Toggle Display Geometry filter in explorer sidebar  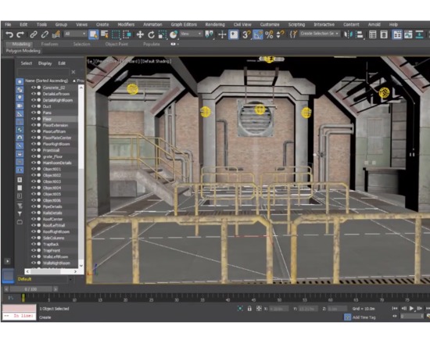pos(20,82)
